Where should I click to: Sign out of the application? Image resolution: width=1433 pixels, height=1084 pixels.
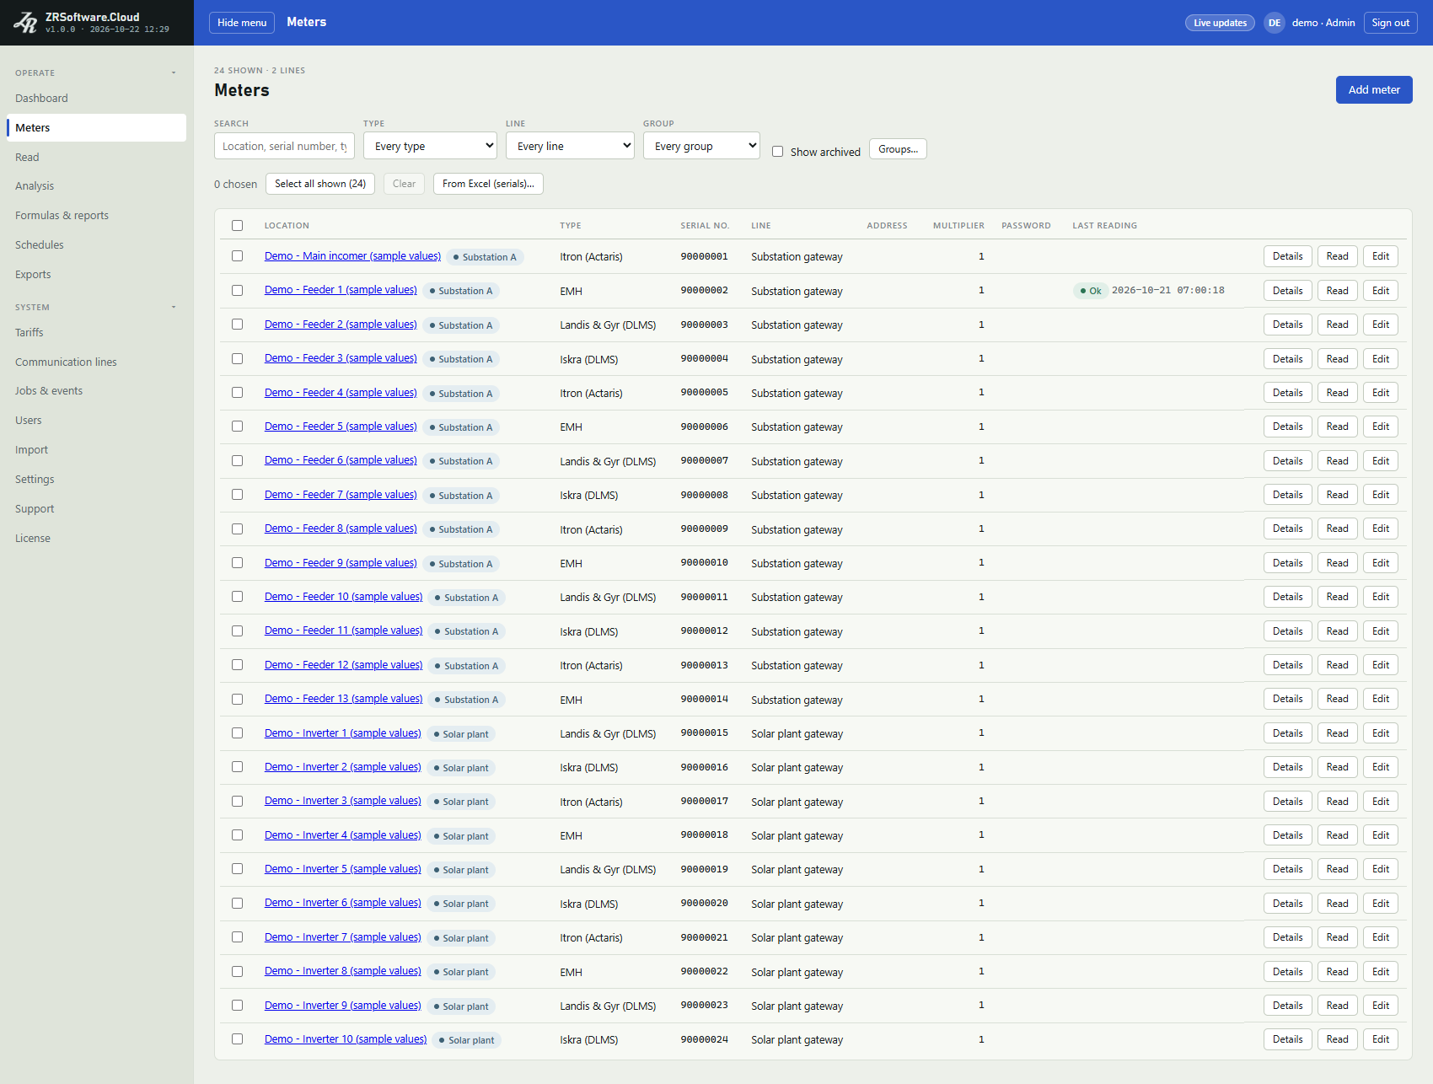pos(1390,23)
